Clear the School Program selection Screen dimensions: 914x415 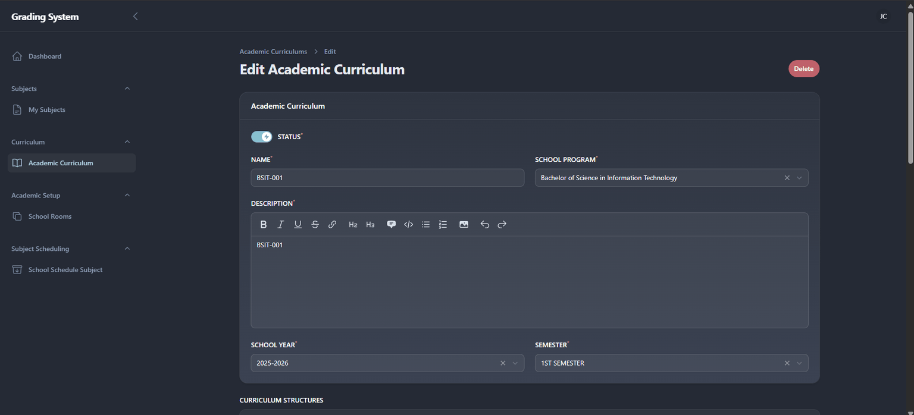(x=787, y=178)
